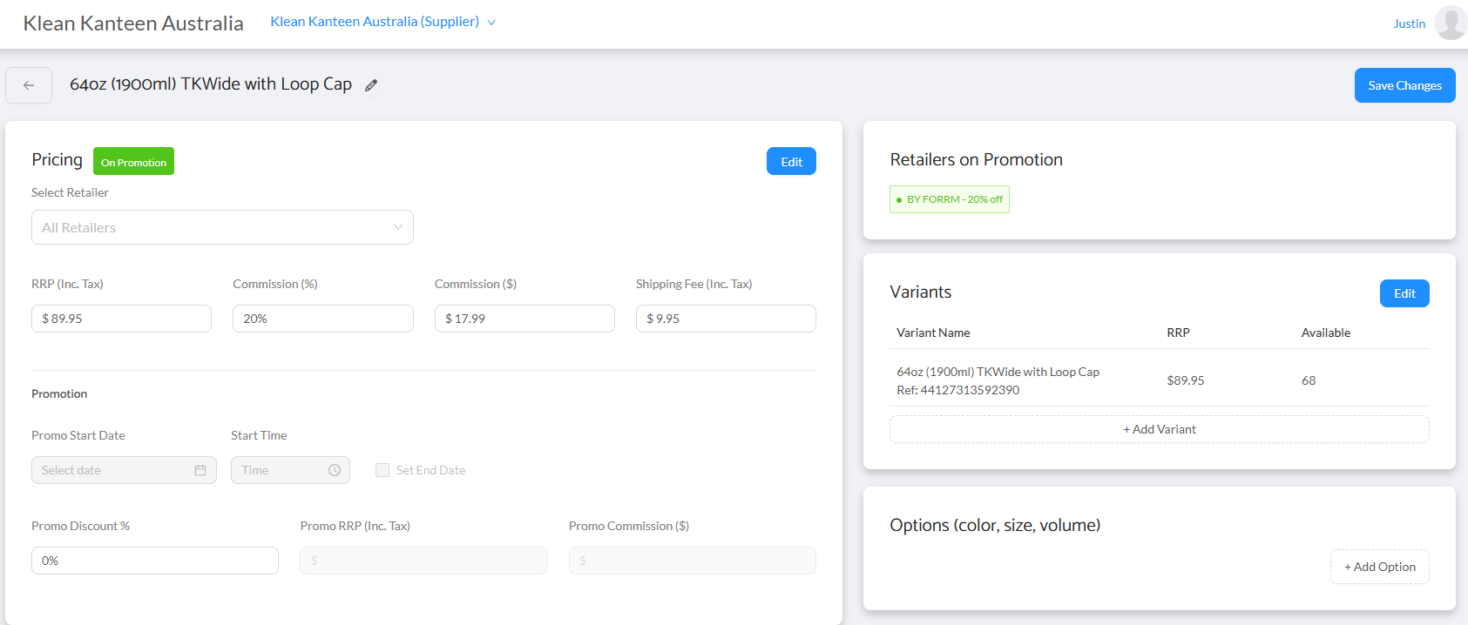Click the pencil icon beside product title

pos(371,85)
